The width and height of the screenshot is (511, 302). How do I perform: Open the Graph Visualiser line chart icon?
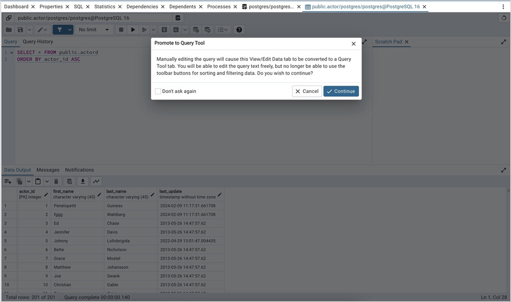pyautogui.click(x=96, y=182)
